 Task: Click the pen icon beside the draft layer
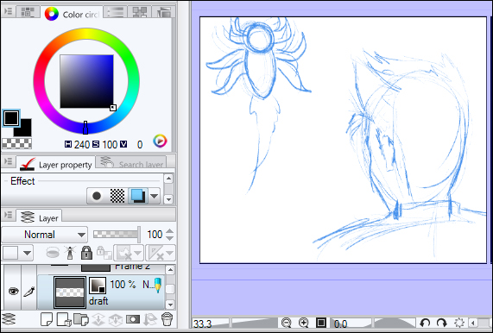(x=29, y=292)
